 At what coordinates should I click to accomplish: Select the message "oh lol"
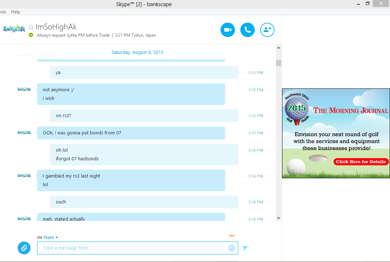click(62, 150)
